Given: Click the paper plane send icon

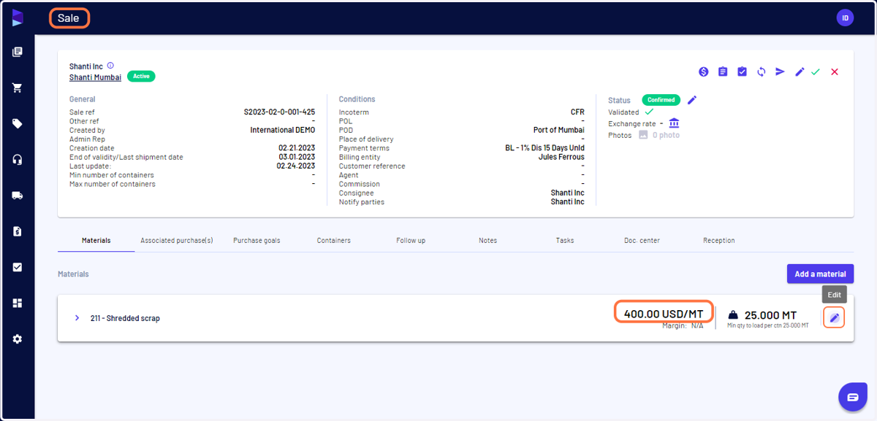Looking at the screenshot, I should click(x=781, y=72).
